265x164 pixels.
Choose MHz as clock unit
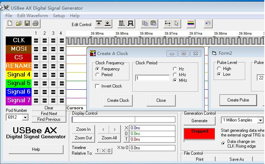tap(175, 80)
